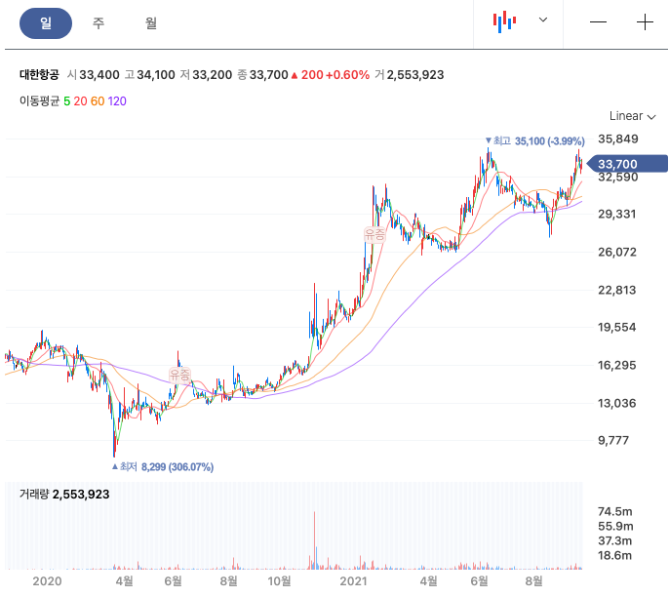Click the 35,849 price axis value
The image size is (669, 597).
pyautogui.click(x=618, y=139)
